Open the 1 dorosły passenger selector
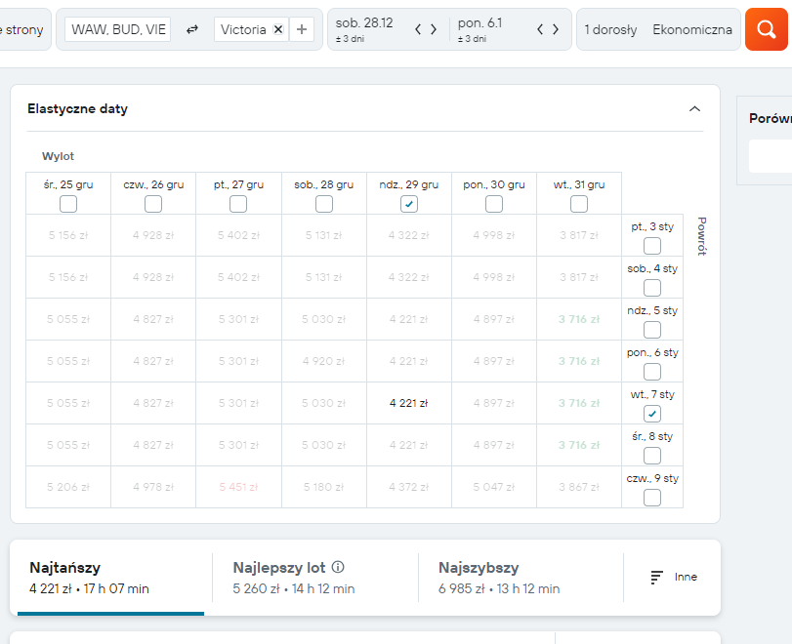This screenshot has height=644, width=792. [x=610, y=30]
